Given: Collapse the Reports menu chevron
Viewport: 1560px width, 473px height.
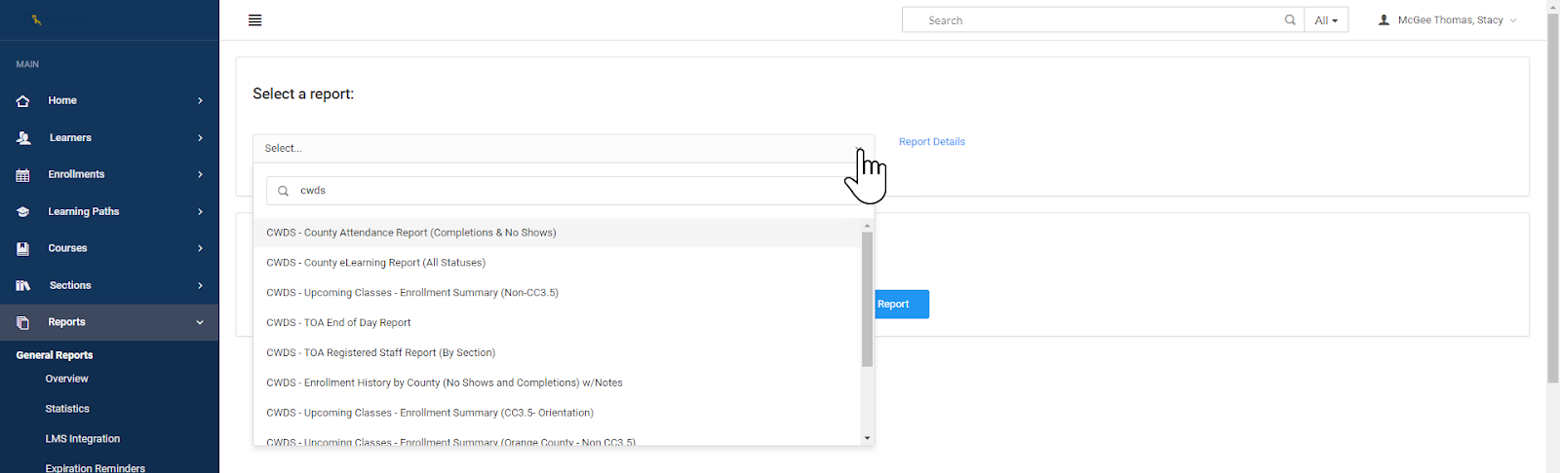Looking at the screenshot, I should (200, 322).
